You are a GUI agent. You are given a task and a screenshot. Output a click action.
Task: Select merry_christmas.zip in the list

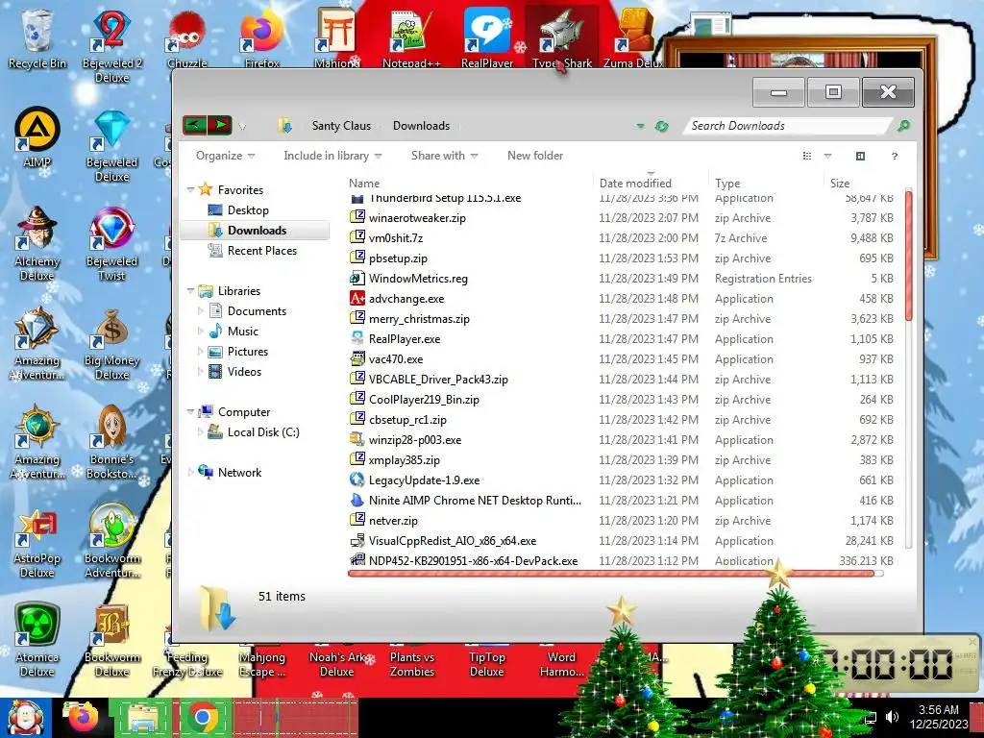click(419, 319)
